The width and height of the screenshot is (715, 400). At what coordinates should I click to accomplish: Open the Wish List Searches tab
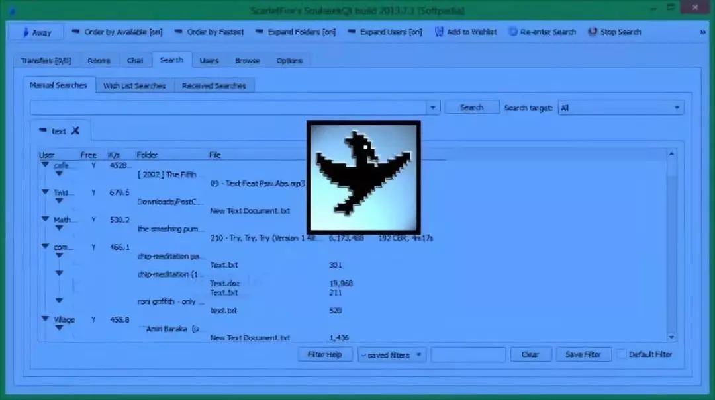[x=134, y=86]
